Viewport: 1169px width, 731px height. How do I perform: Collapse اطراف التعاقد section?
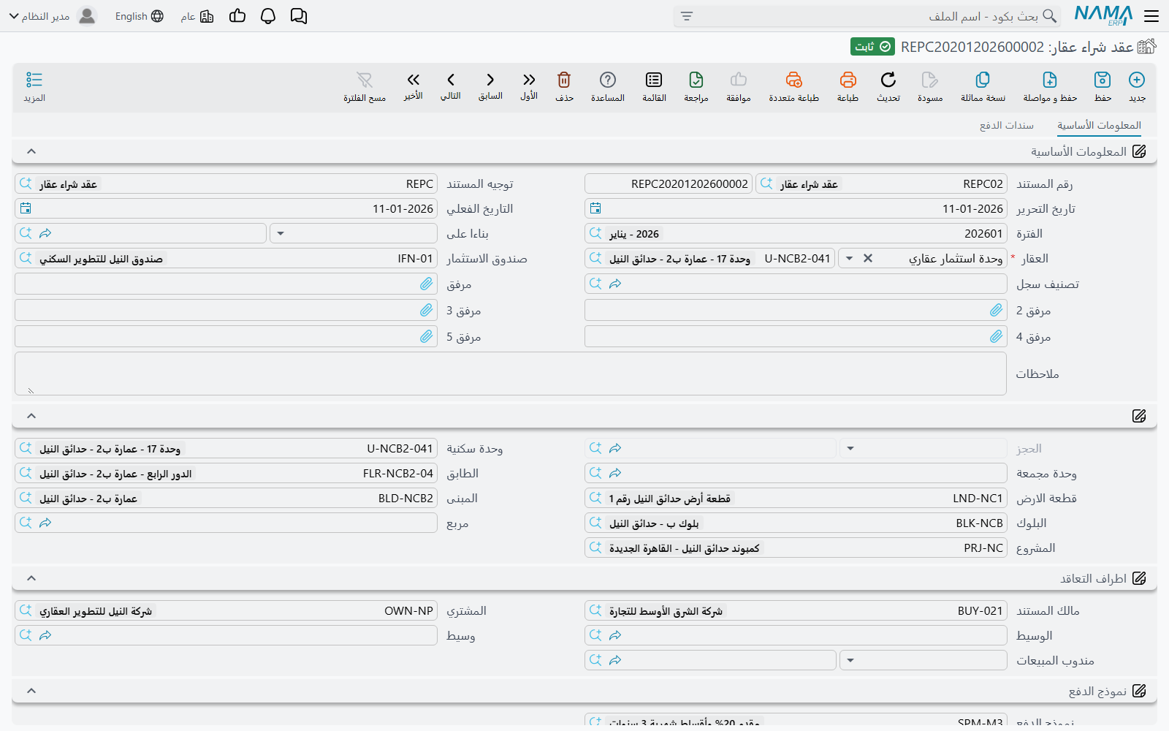pyautogui.click(x=31, y=578)
